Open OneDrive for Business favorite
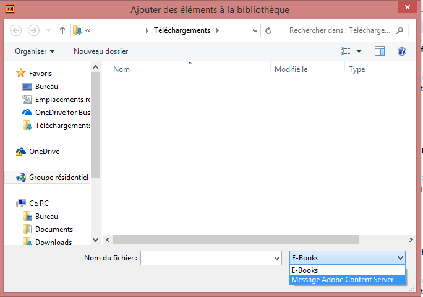The height and width of the screenshot is (297, 423). click(63, 113)
